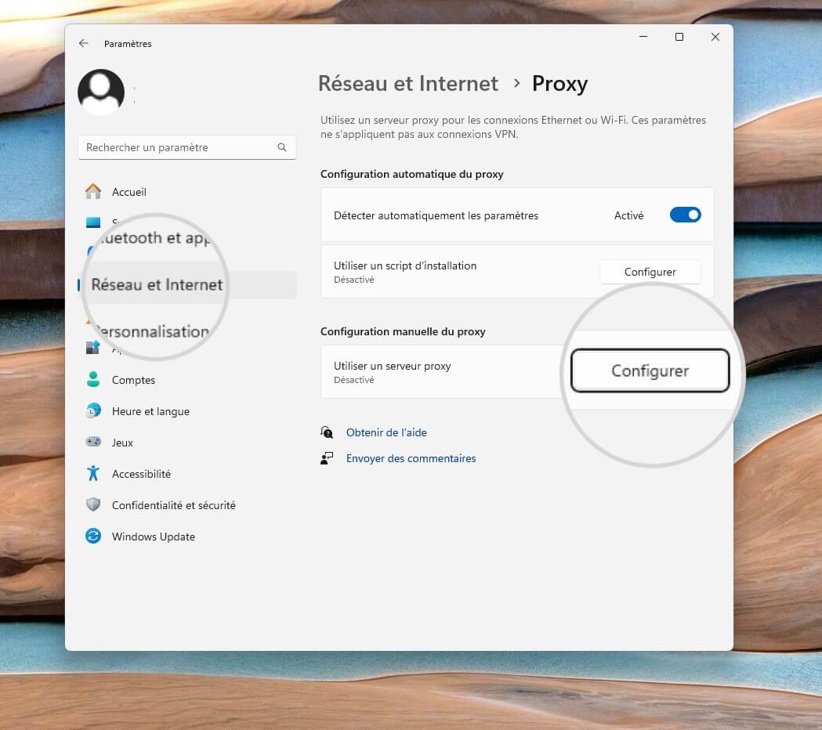Open Comptes settings section
The image size is (822, 730).
(x=187, y=380)
